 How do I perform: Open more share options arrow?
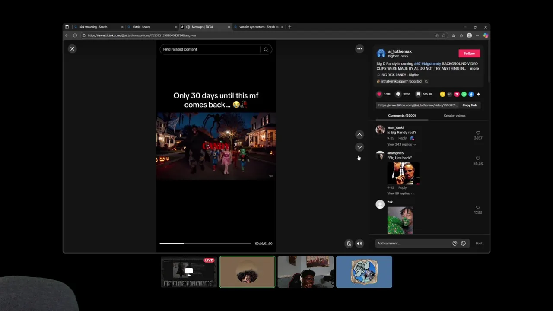(x=478, y=94)
